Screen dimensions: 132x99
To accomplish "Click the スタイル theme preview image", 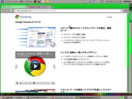I will click(35, 91).
